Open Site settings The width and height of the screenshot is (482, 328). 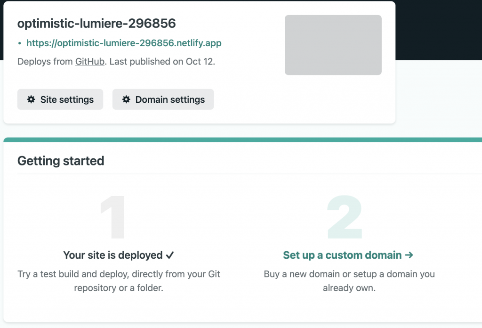(60, 99)
